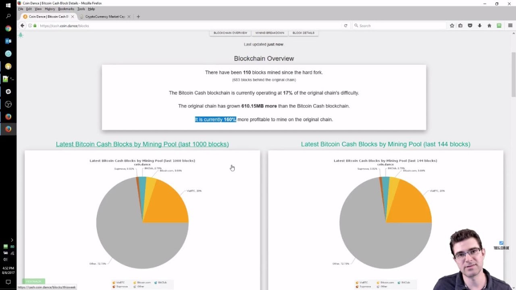Toggle BitClub legend in right chart
The image size is (516, 290).
click(x=404, y=283)
